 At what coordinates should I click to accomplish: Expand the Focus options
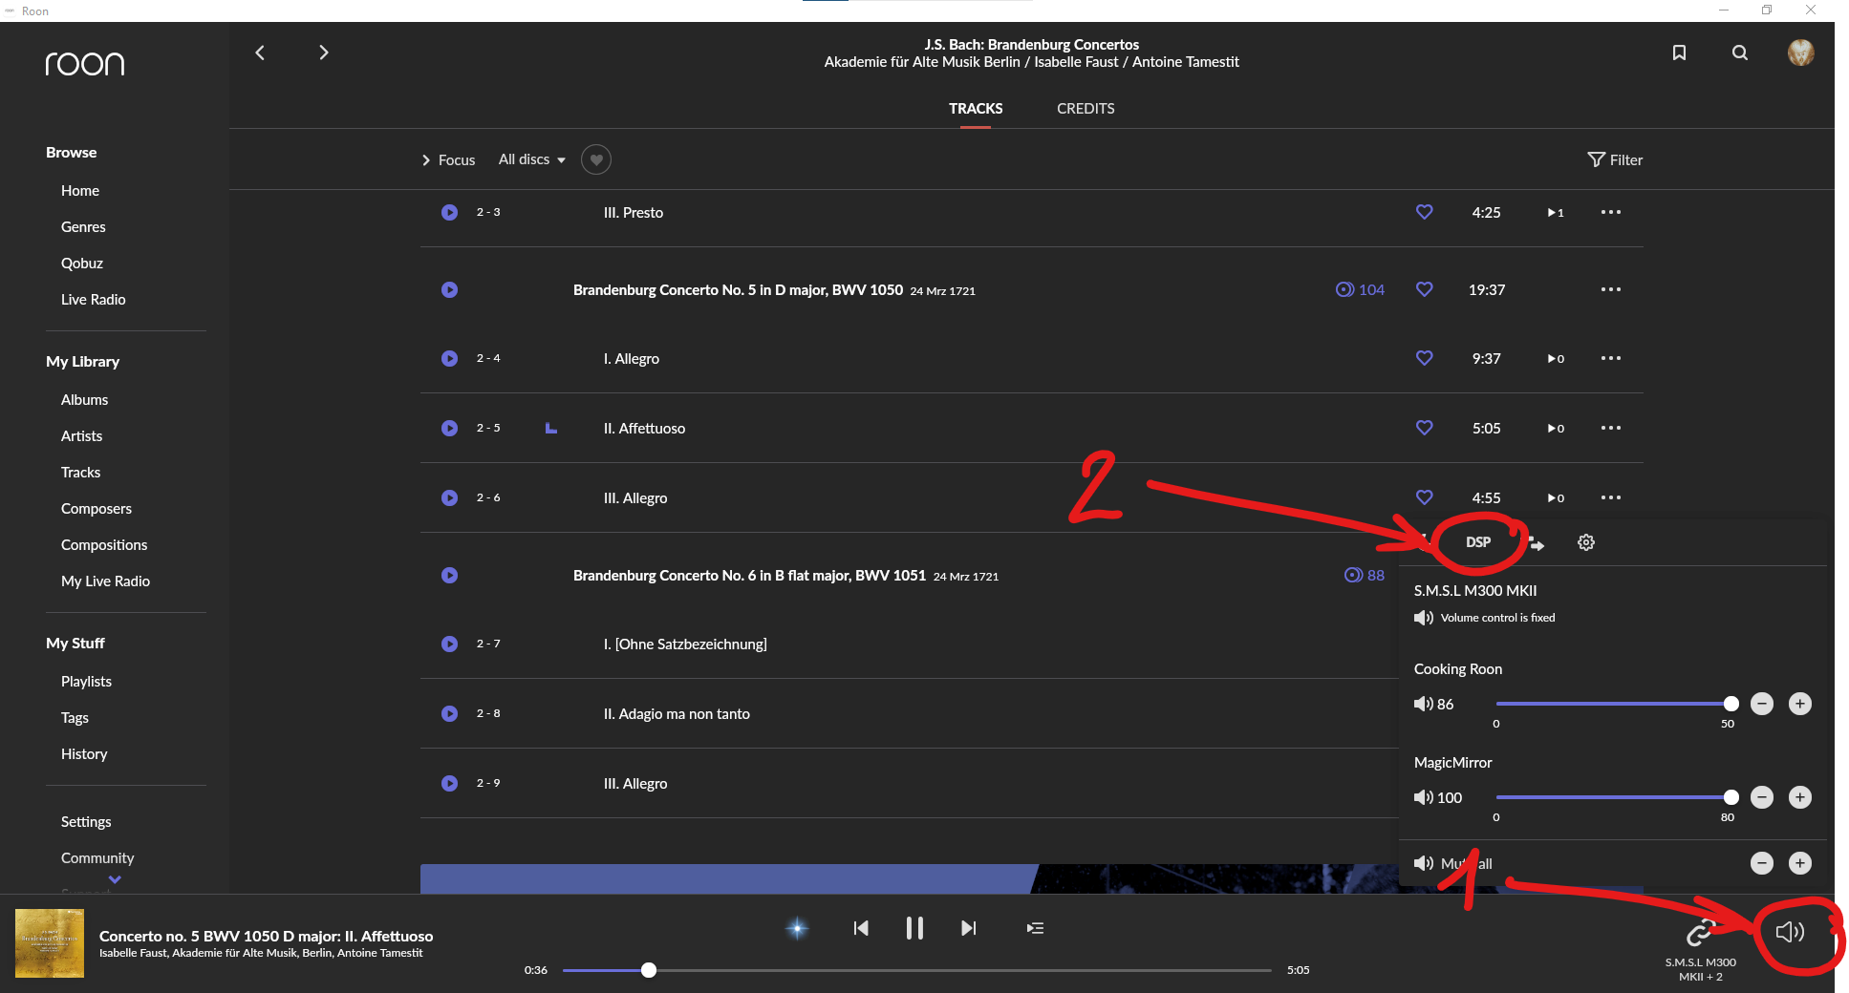coord(448,160)
